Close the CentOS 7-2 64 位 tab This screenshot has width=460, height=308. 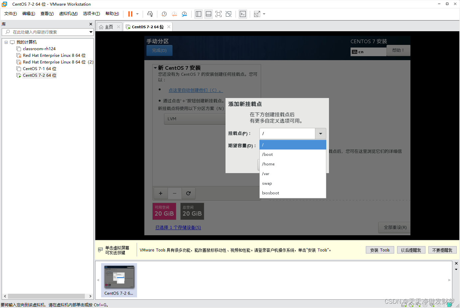coord(169,27)
